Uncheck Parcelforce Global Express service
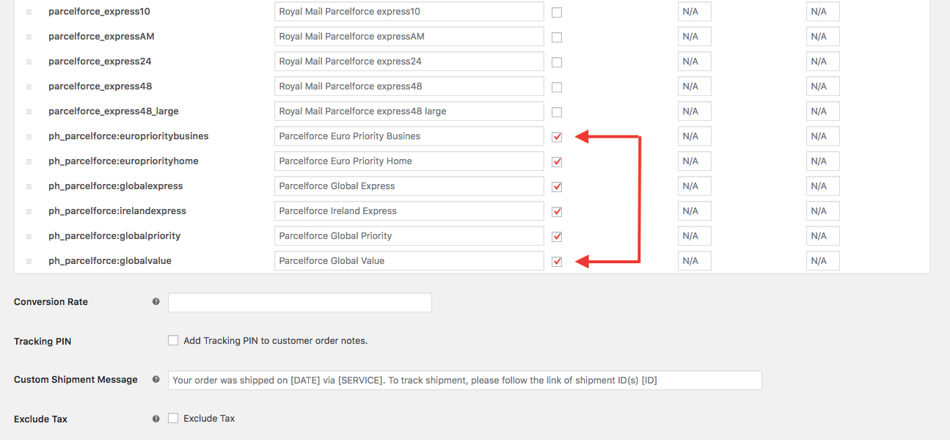 pos(557,187)
